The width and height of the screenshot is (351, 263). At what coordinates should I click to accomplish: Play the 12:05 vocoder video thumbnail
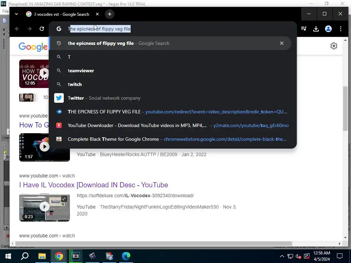34,74
